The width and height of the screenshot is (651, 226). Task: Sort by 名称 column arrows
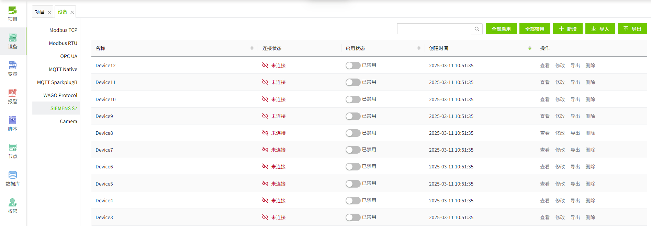[x=252, y=48]
